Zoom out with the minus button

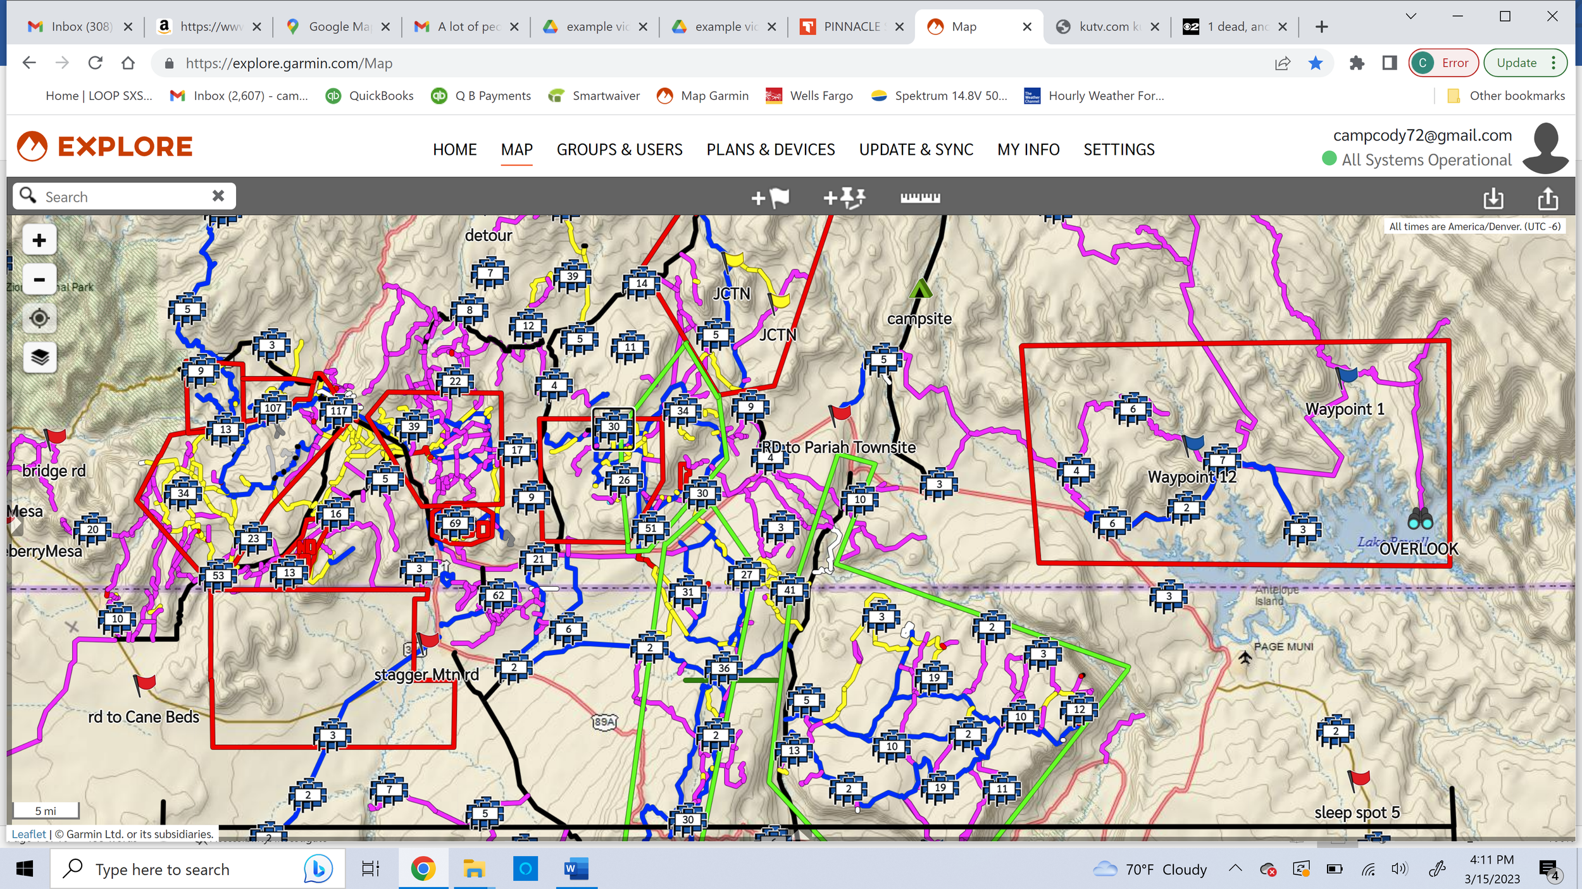[x=40, y=279]
